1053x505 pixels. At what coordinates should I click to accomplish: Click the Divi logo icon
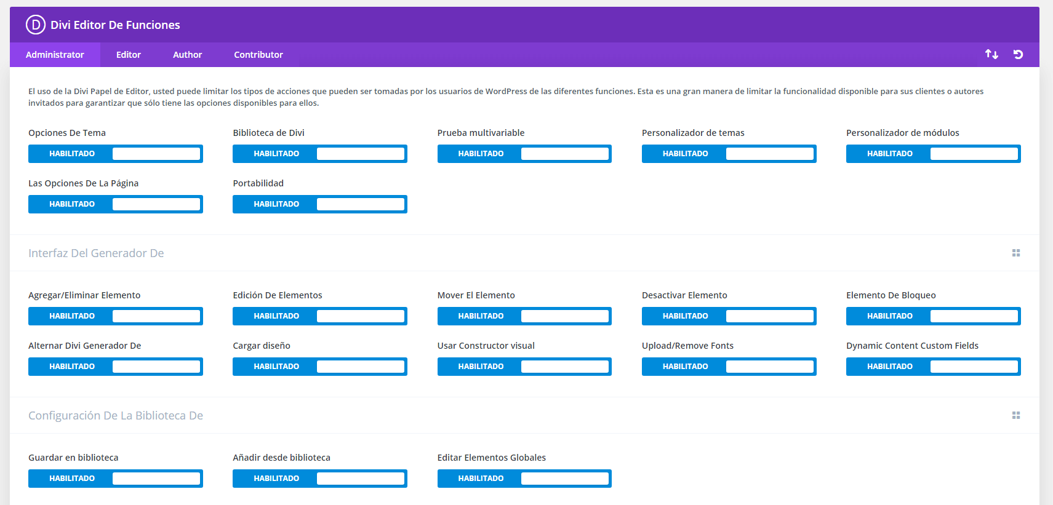tap(36, 25)
